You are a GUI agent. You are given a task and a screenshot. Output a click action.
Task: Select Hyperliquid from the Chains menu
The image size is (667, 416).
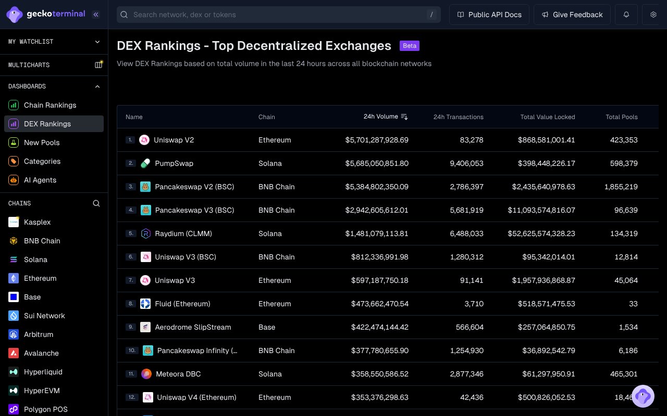pos(44,372)
